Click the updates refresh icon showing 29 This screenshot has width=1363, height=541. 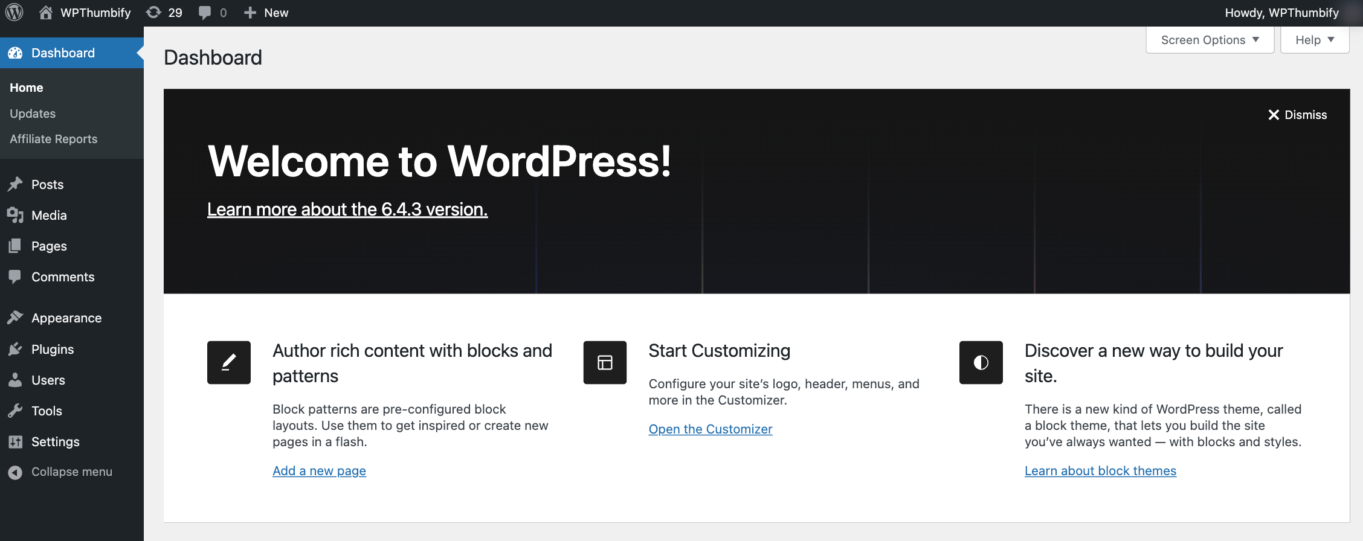pyautogui.click(x=154, y=13)
